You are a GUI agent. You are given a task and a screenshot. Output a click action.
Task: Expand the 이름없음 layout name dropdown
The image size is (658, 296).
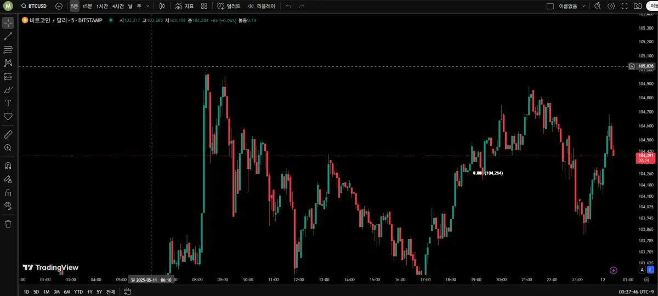(x=583, y=6)
